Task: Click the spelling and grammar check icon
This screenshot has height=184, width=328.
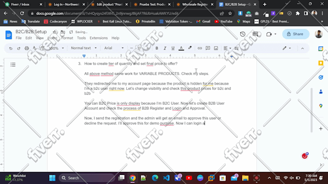Action: (35, 48)
